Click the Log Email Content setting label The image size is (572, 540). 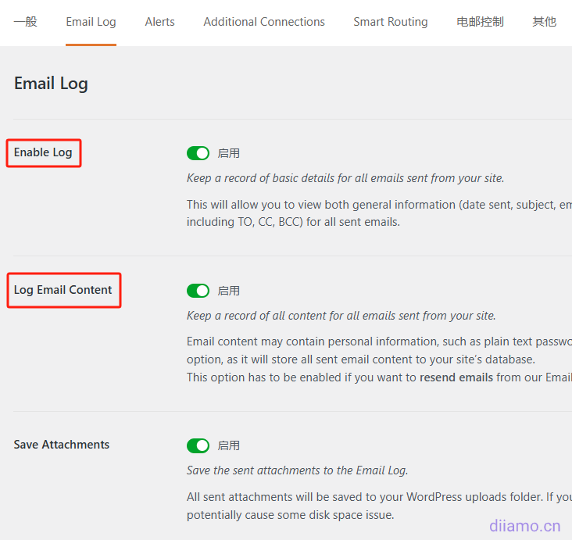point(63,290)
